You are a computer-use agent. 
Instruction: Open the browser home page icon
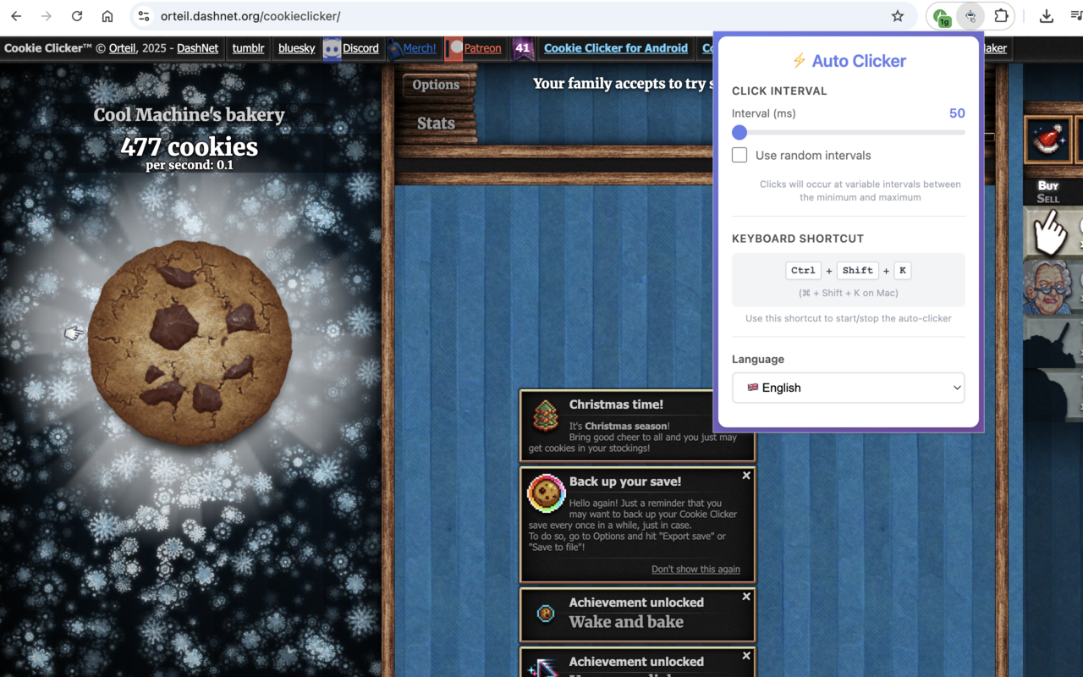[x=107, y=16]
